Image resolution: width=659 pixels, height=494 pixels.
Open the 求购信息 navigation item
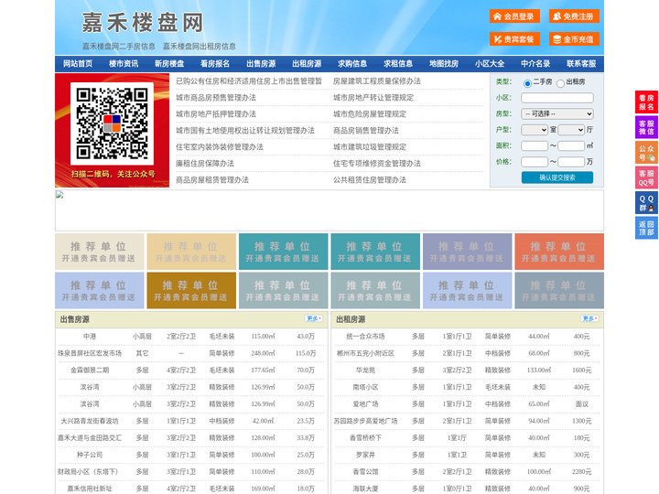[x=352, y=64]
